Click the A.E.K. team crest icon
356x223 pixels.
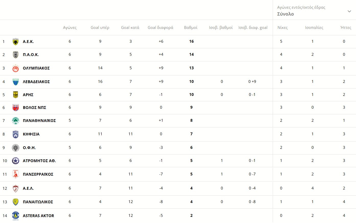click(x=16, y=42)
